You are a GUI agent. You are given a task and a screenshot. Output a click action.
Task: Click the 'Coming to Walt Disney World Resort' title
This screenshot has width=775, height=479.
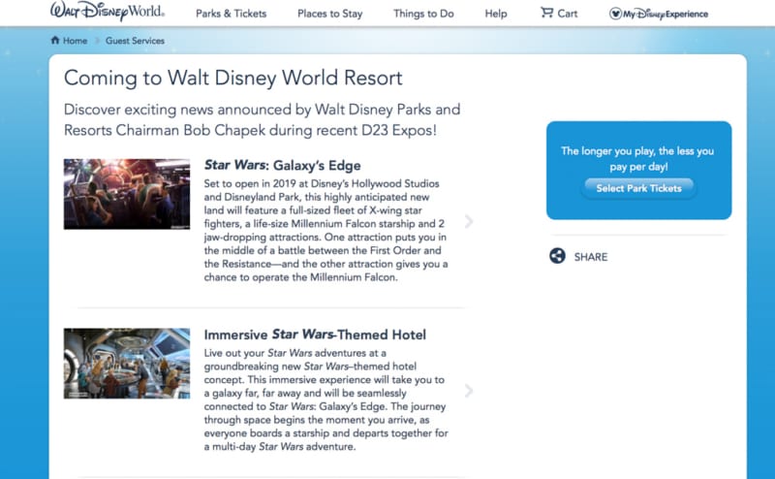point(233,79)
